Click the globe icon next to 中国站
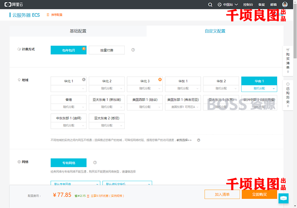 [219, 4]
